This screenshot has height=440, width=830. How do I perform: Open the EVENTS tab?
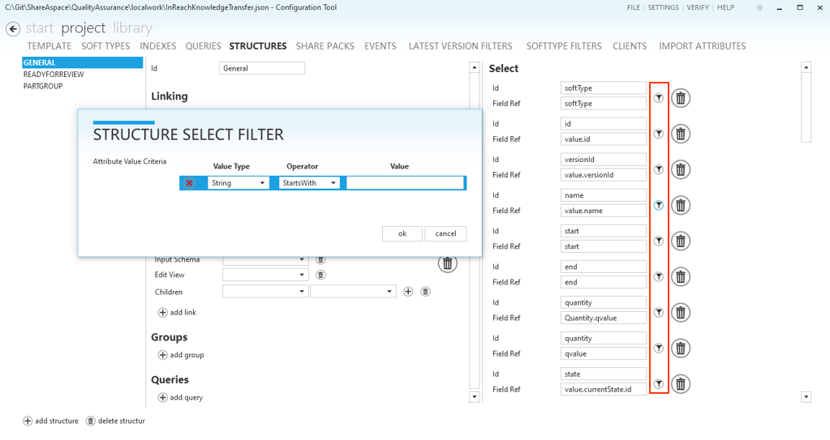(x=380, y=46)
